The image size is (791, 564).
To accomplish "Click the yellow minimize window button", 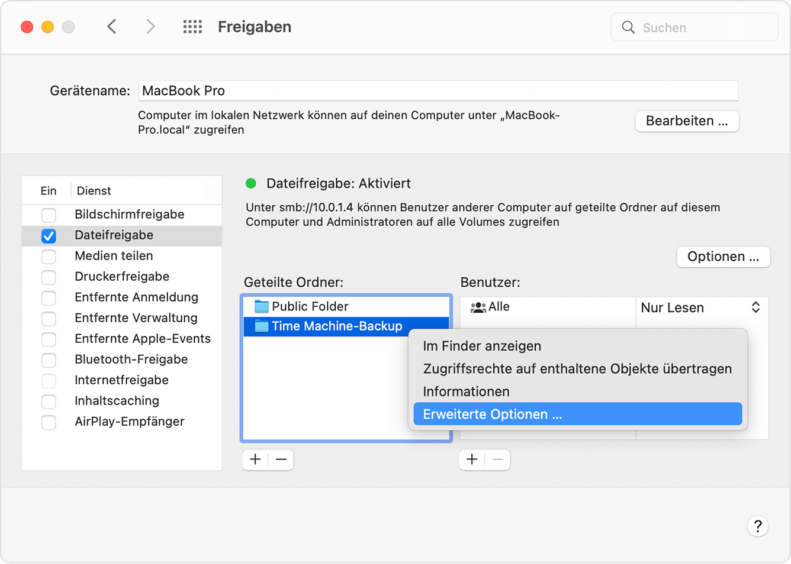I will point(48,27).
